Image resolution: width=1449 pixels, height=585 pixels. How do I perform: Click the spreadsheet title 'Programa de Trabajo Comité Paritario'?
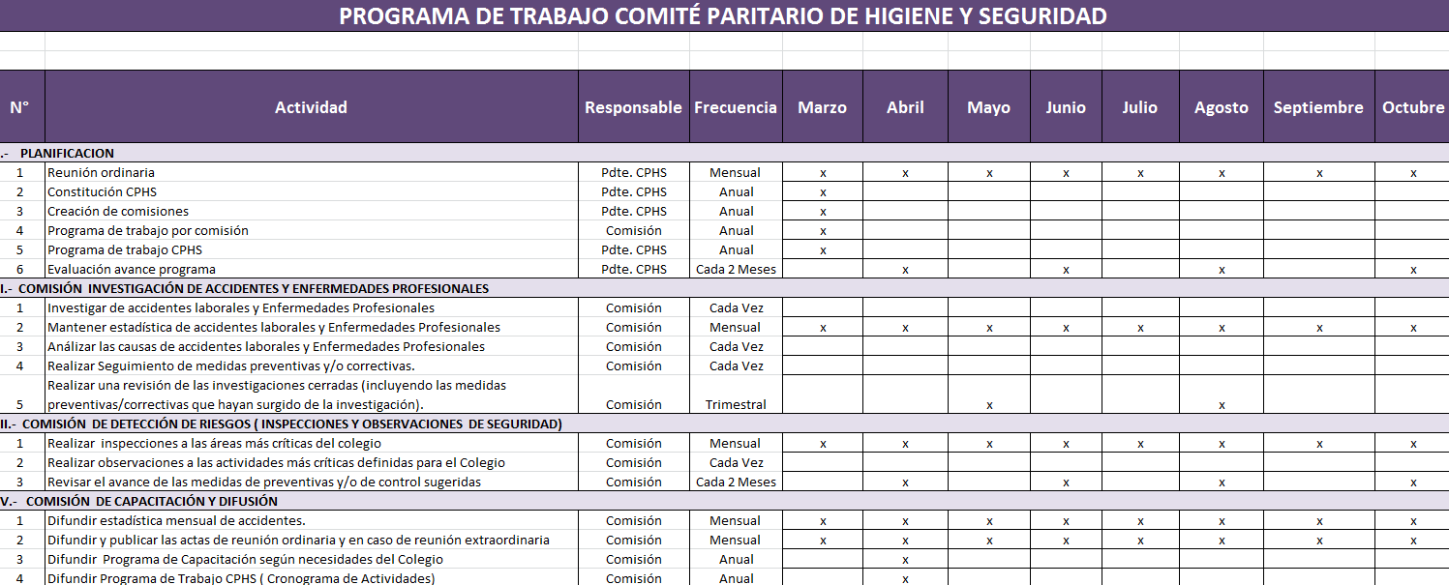pos(722,16)
